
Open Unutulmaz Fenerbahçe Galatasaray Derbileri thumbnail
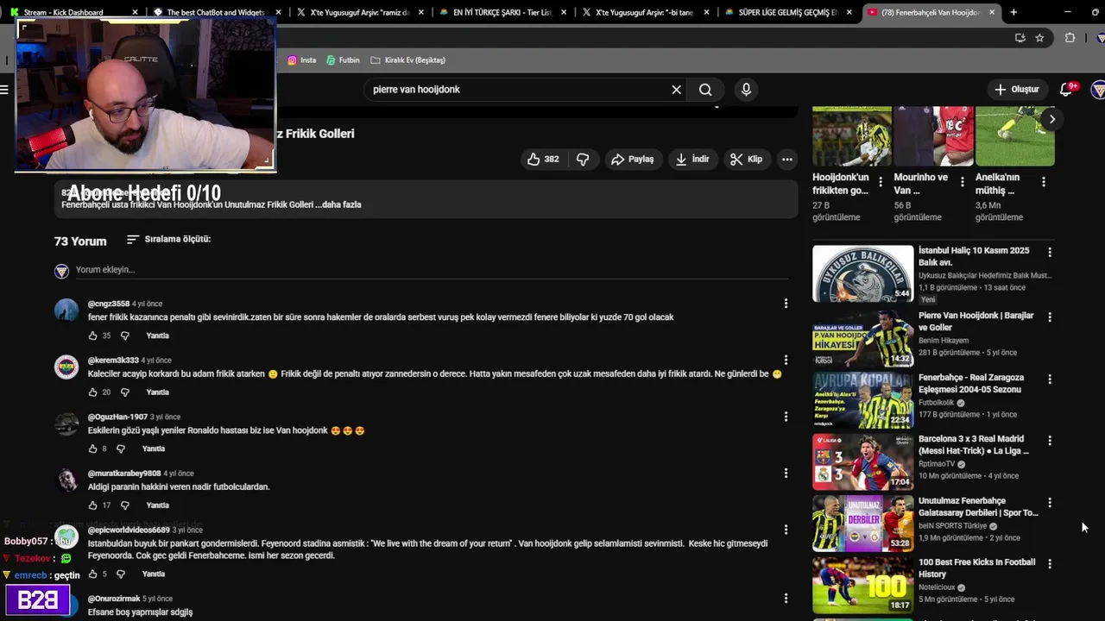coord(862,524)
